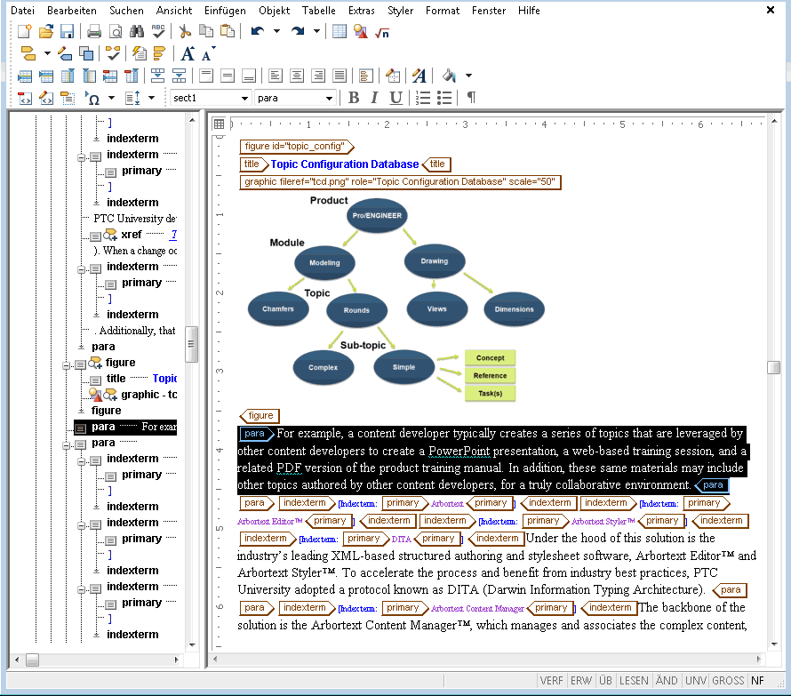Image resolution: width=791 pixels, height=696 pixels.
Task: Click the document vertical scrollbar thumb
Action: click(774, 367)
